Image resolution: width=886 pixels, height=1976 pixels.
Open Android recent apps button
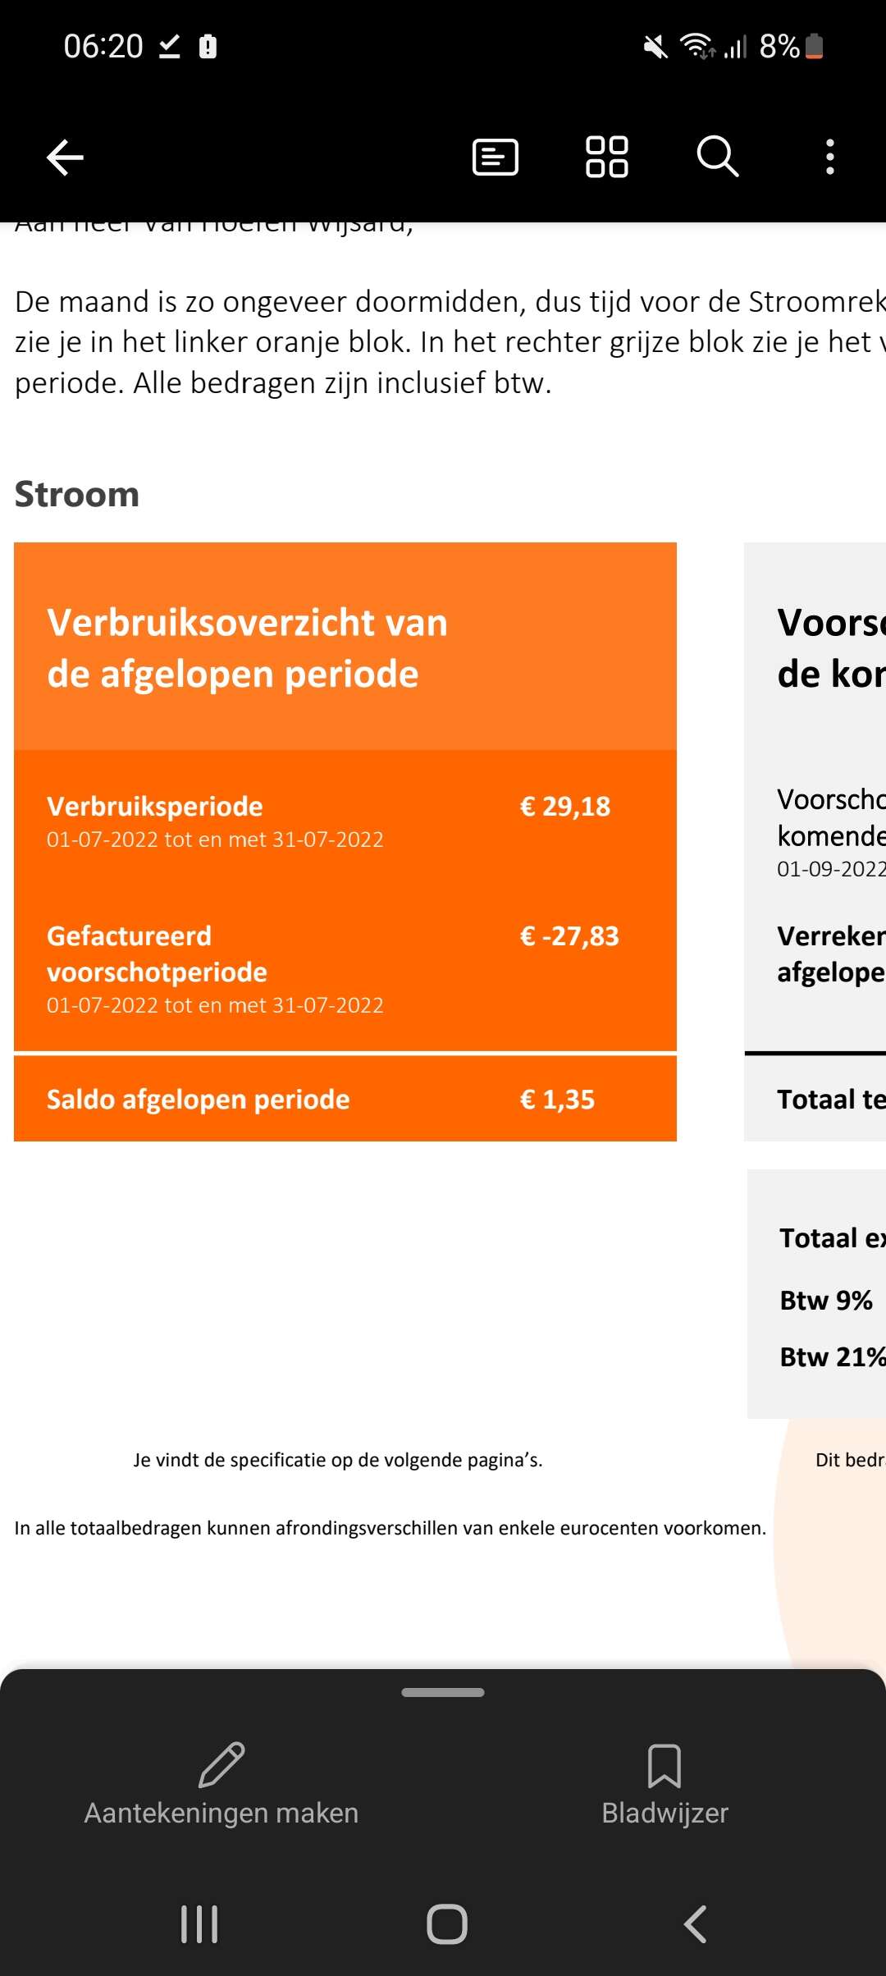199,1924
